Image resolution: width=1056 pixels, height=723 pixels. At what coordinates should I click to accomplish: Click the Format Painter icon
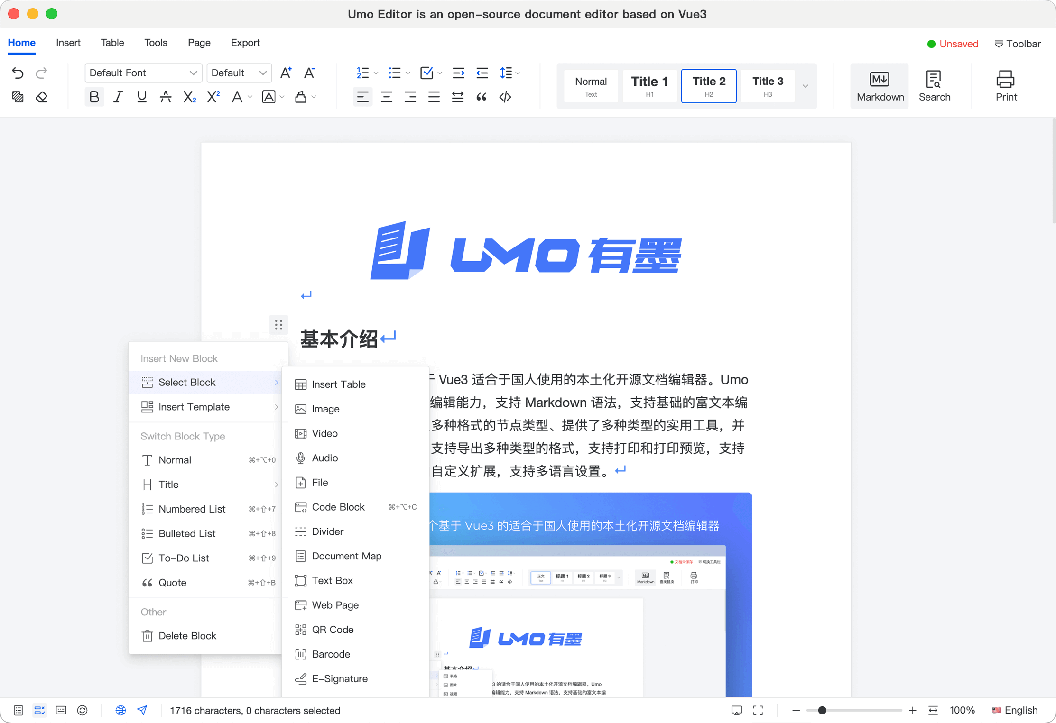pyautogui.click(x=18, y=97)
